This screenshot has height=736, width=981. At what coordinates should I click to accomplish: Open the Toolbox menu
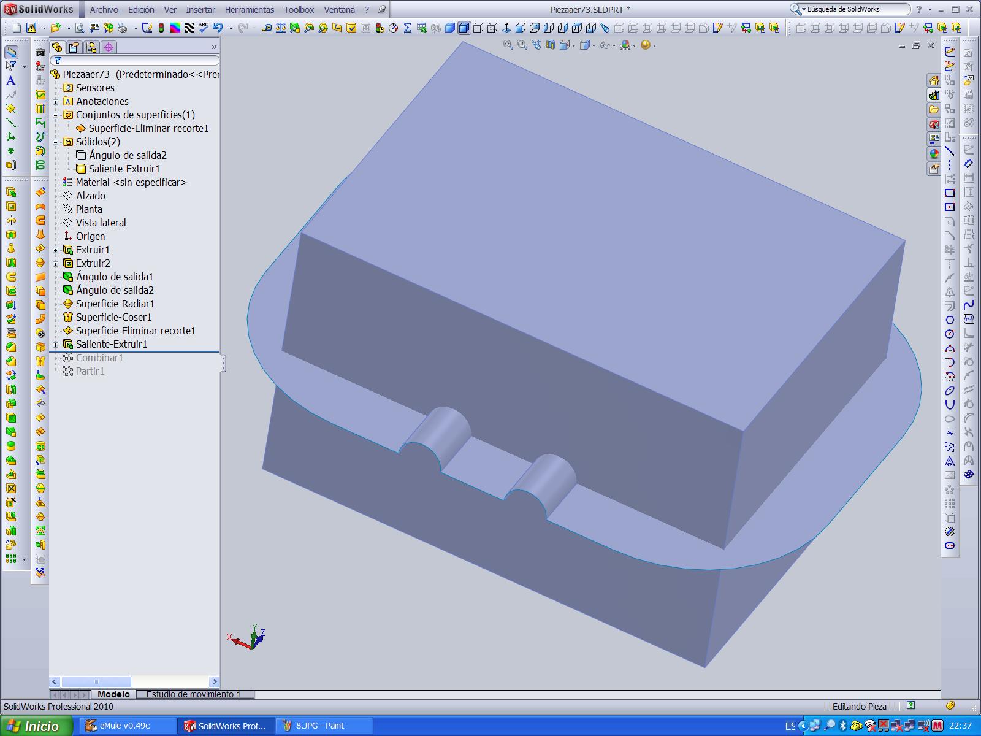(299, 10)
